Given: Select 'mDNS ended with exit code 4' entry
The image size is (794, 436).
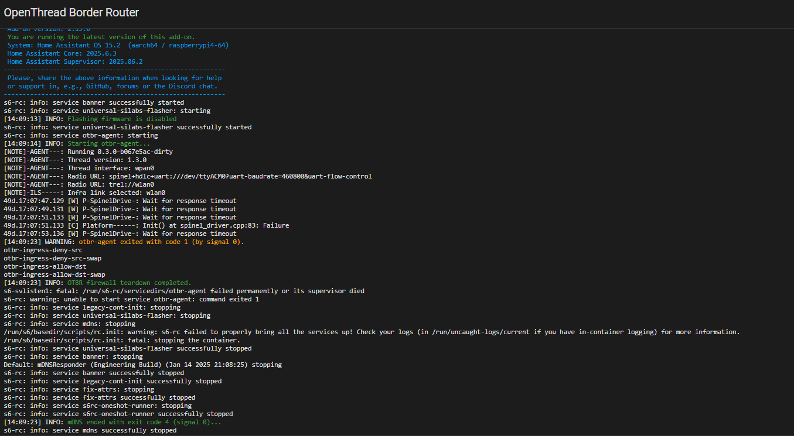Looking at the screenshot, I should pyautogui.click(x=113, y=422).
